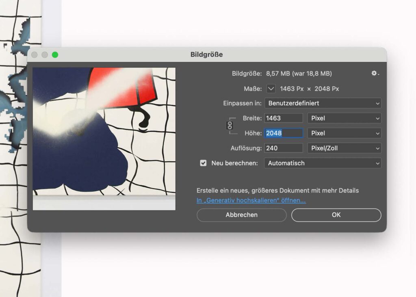Click the Breite value field 1463
Viewport: 416px width, 297px height.
click(x=284, y=118)
